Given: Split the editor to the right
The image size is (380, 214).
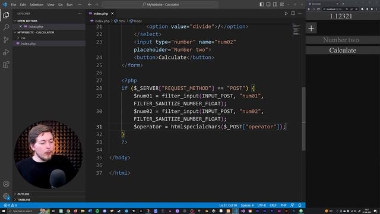Looking at the screenshot, I should tap(293, 13).
